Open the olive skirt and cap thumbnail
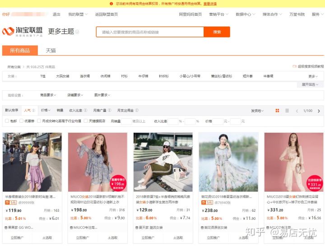The width and height of the screenshot is (325, 246). (x=163, y=162)
